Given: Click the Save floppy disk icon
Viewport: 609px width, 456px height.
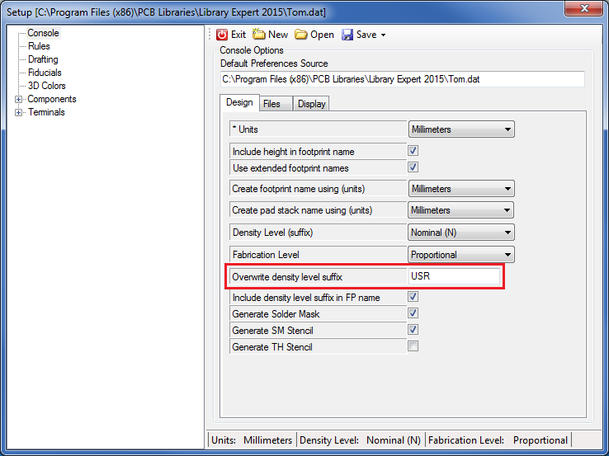Looking at the screenshot, I should (x=347, y=35).
